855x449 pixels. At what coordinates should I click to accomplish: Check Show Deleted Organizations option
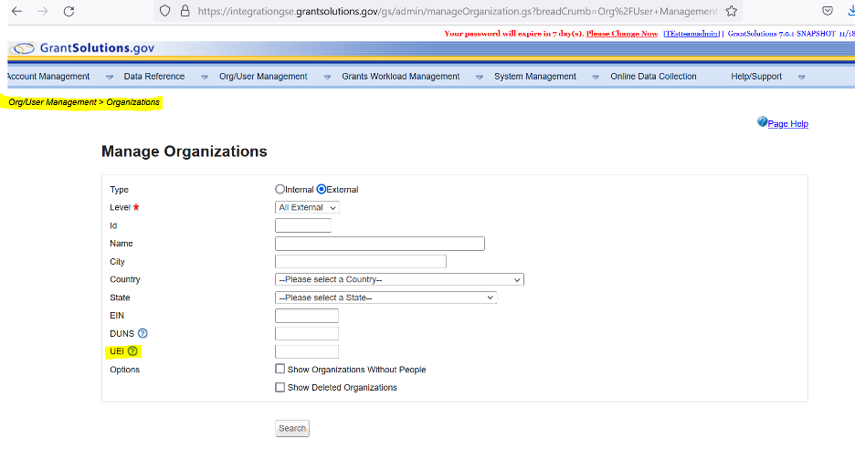280,387
